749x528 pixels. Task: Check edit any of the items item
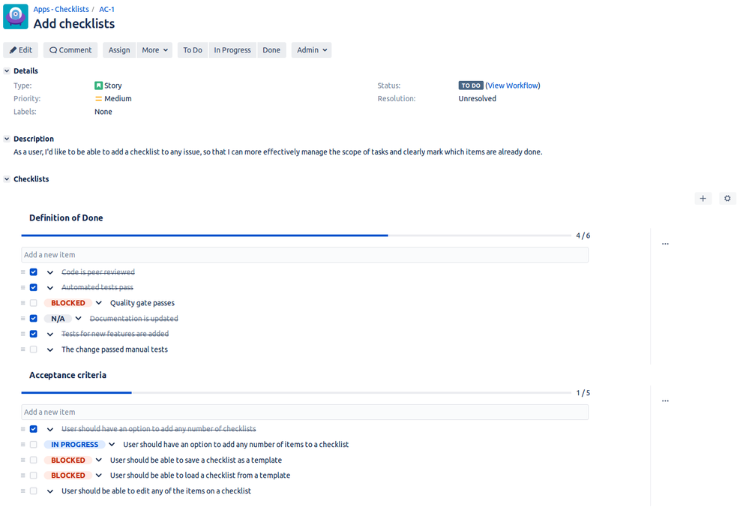(34, 490)
